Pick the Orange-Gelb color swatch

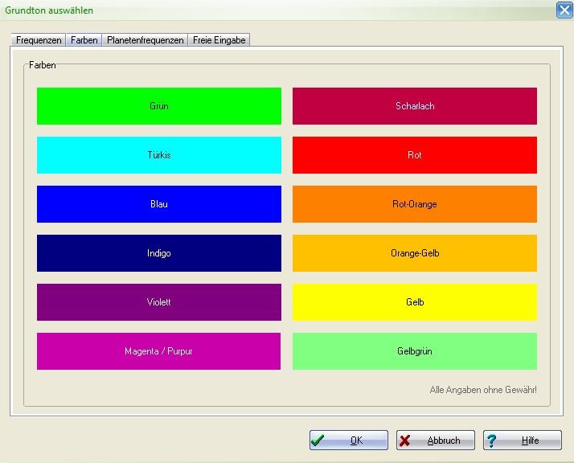[x=415, y=253]
